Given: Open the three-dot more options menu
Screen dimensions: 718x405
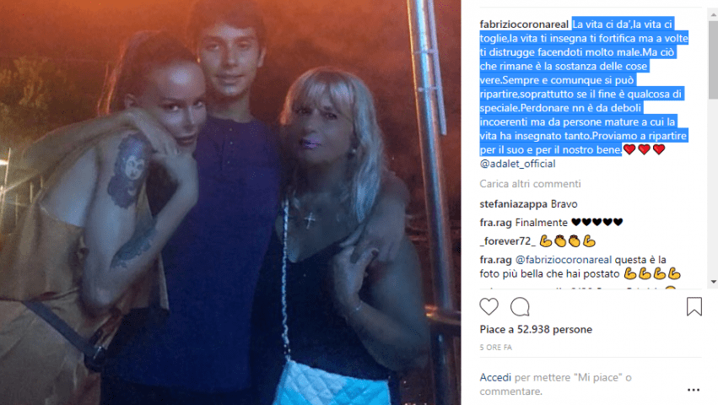Looking at the screenshot, I should pyautogui.click(x=694, y=390).
